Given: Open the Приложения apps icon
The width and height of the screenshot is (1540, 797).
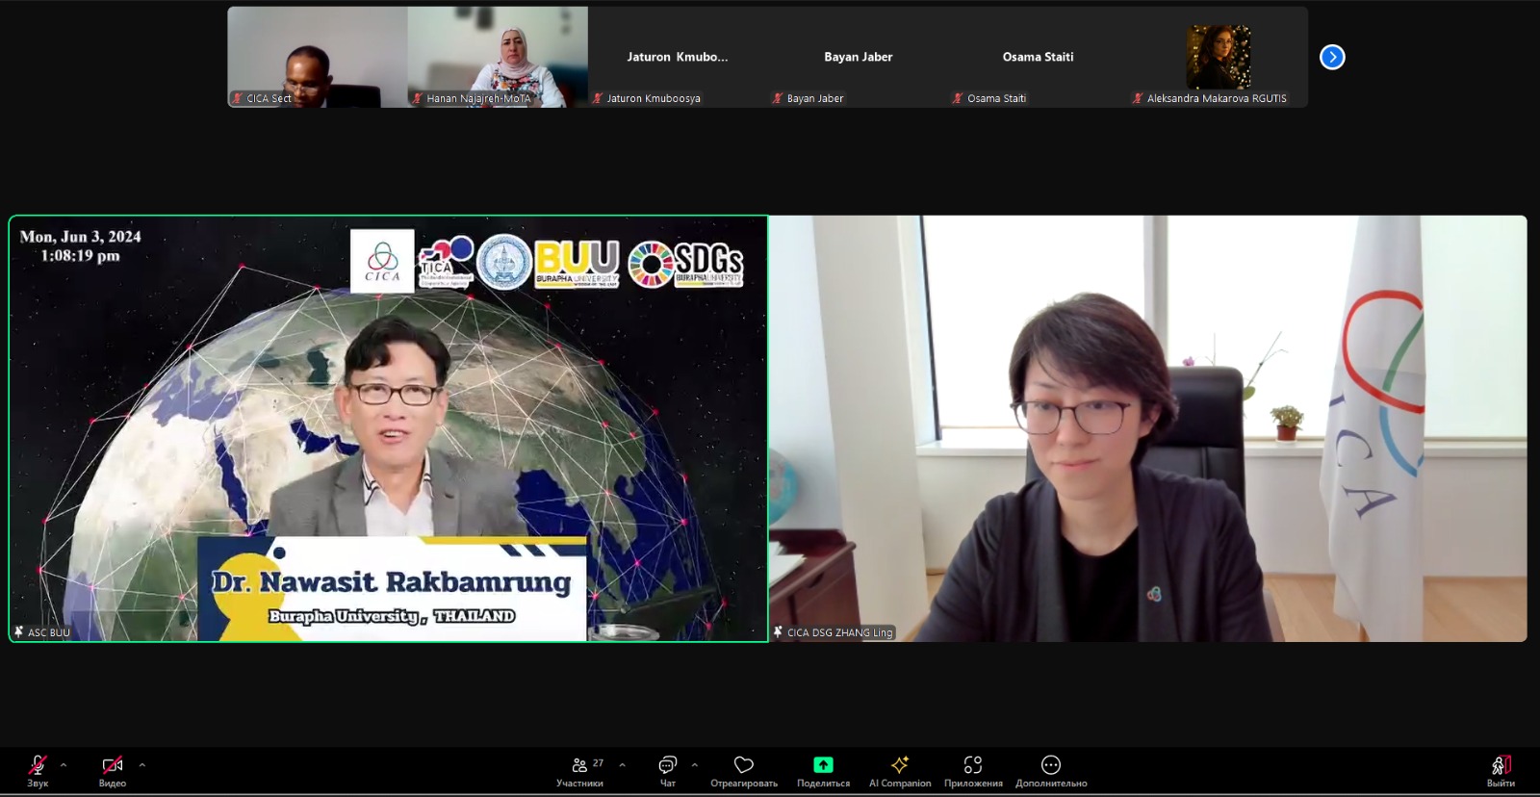Looking at the screenshot, I should (973, 769).
